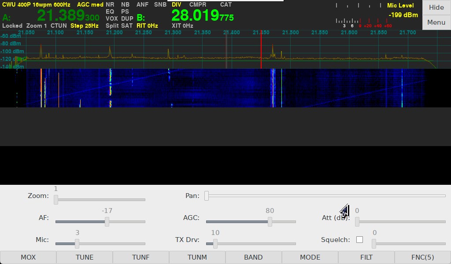Click the red VFO cursor line in panadapter

click(x=261, y=49)
